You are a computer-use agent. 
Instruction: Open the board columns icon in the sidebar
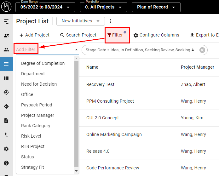coord(6,78)
